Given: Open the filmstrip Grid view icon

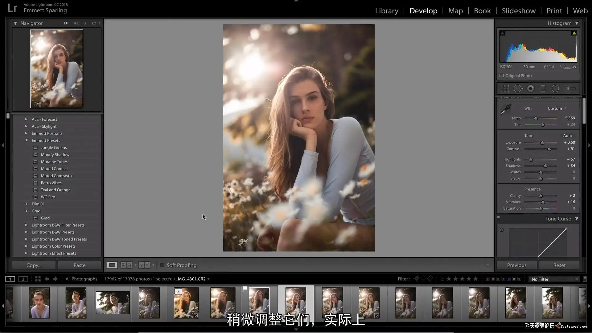Looking at the screenshot, I should (x=38, y=279).
